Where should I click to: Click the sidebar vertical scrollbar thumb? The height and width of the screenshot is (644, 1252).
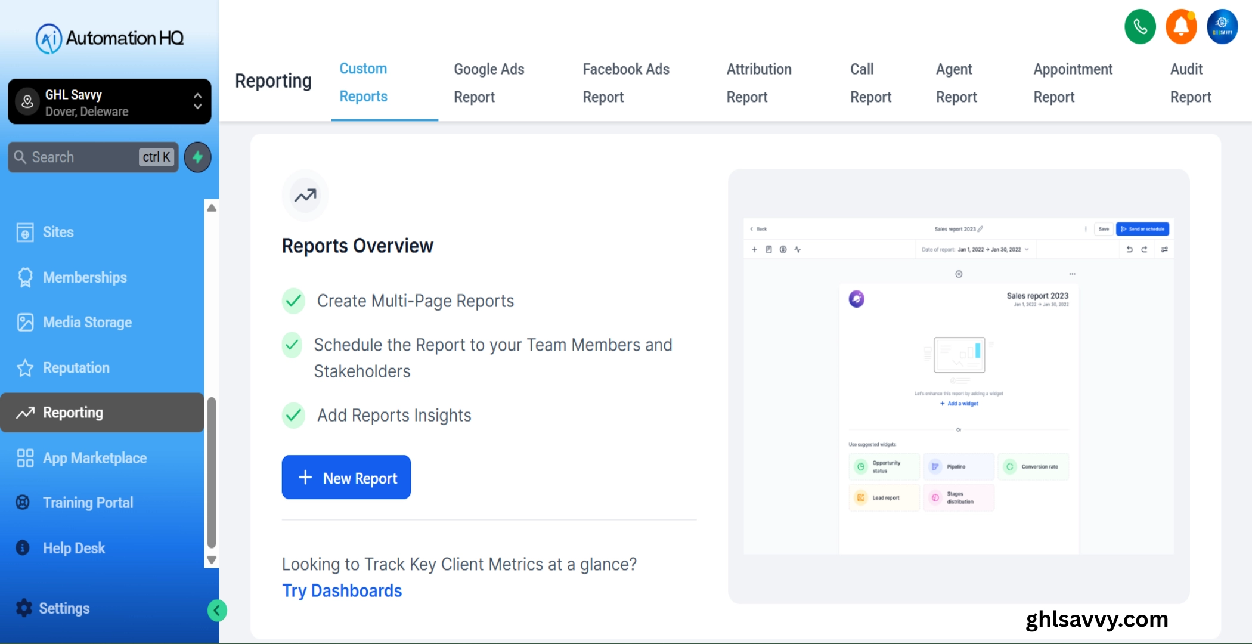tap(211, 471)
